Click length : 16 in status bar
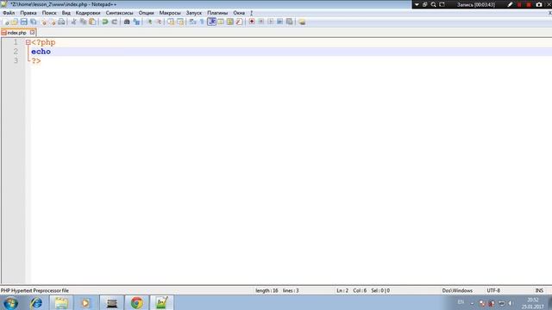This screenshot has height=310, width=552. pos(267,291)
